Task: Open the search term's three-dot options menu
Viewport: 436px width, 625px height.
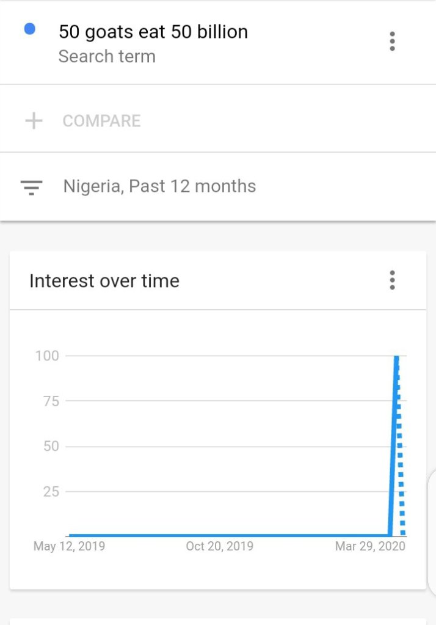Action: [392, 42]
